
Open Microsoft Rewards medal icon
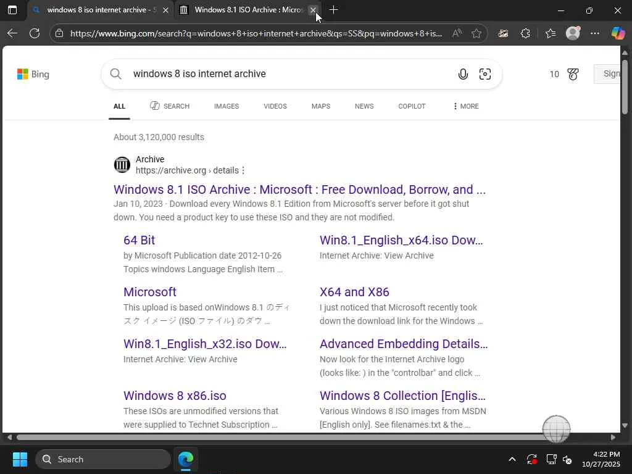573,74
